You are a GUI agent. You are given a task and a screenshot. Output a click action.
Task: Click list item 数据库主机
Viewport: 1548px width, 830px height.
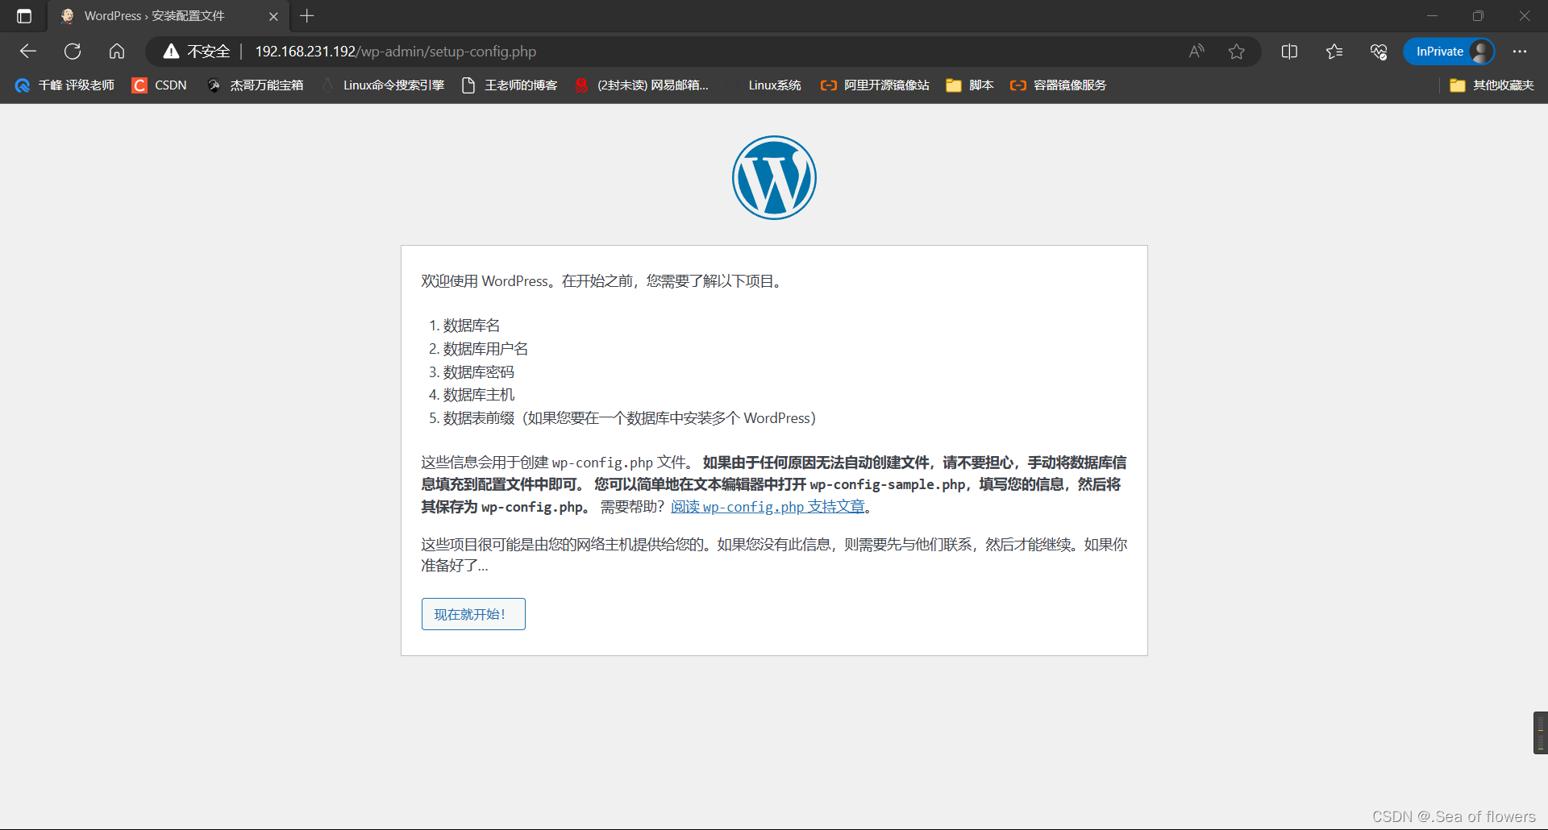coord(478,395)
